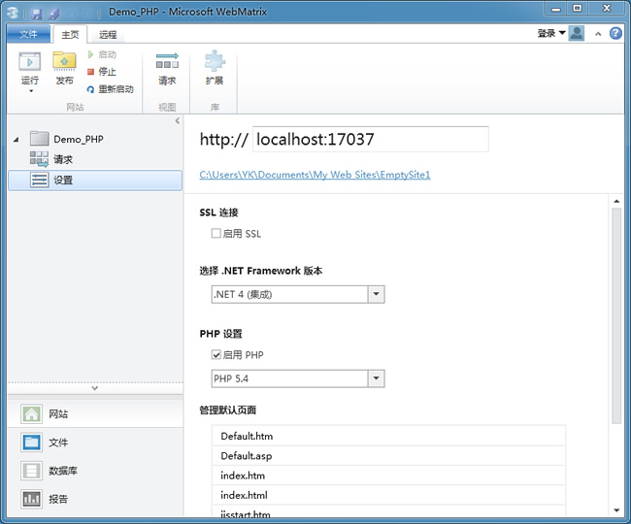Click the Run (运行) icon in ribbon
631x524 pixels.
[x=30, y=62]
